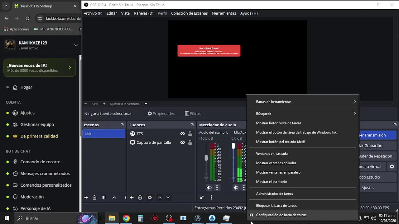Image resolution: width=399 pixels, height=224 pixels.
Task: Pop out the Escenas dock panel
Action: click(x=122, y=125)
